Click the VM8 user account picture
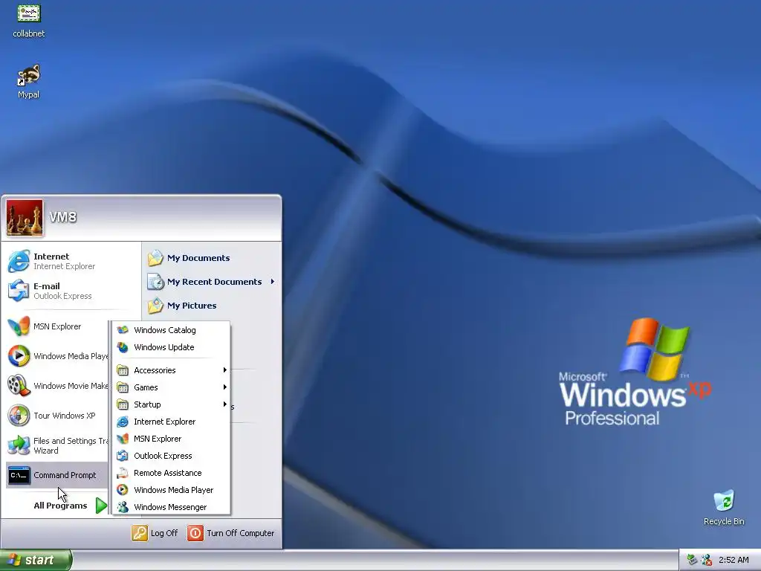 click(25, 218)
